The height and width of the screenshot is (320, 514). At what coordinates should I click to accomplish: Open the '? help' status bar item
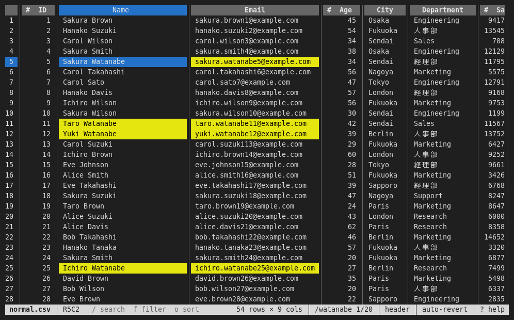pyautogui.click(x=492, y=309)
